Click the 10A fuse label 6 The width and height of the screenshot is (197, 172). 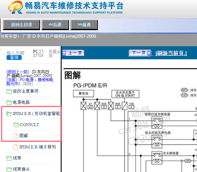(131, 106)
